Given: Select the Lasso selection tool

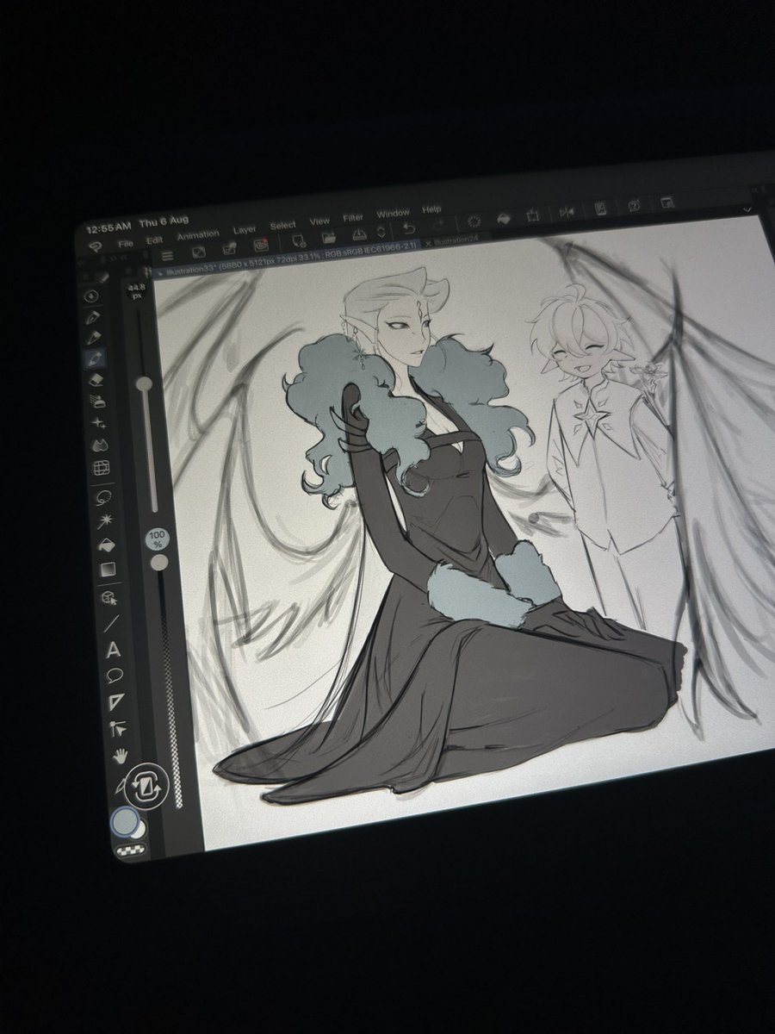Looking at the screenshot, I should [x=103, y=497].
